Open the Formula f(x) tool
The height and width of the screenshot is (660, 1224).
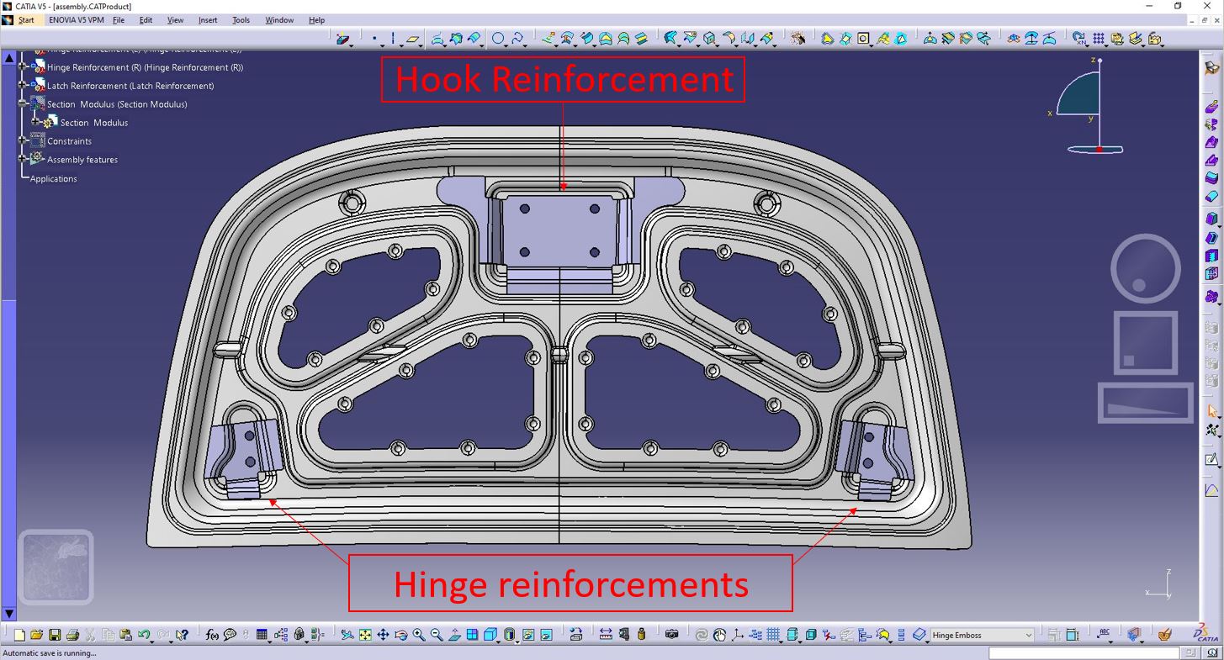click(211, 635)
